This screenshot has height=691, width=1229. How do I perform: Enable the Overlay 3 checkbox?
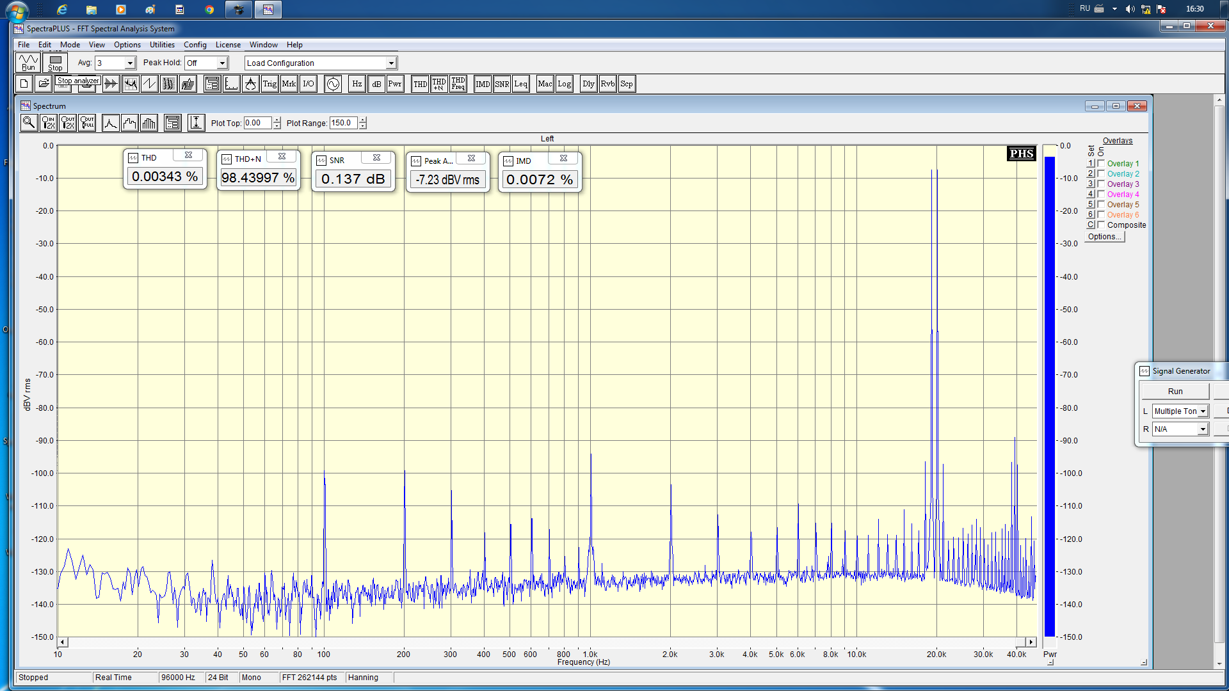point(1101,184)
